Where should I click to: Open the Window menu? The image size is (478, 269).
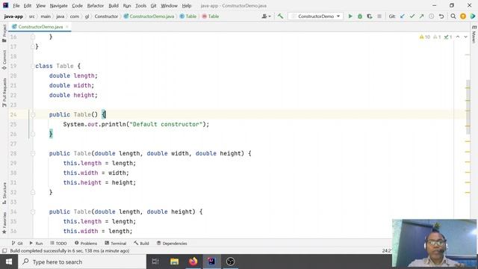(x=169, y=5)
